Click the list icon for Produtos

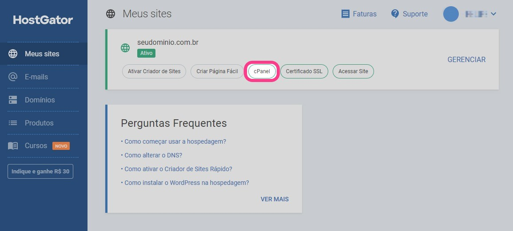pos(13,123)
